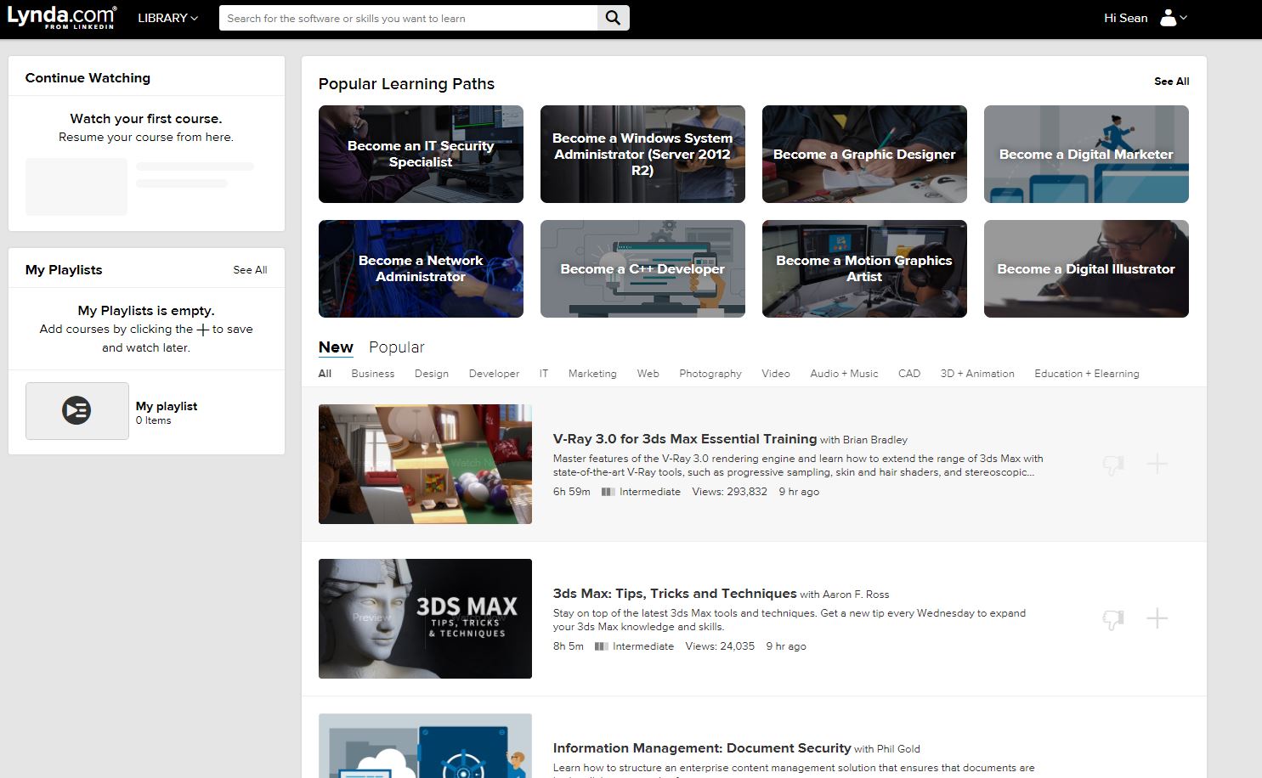Filter courses by Developer category
The width and height of the screenshot is (1262, 778).
pyautogui.click(x=494, y=374)
